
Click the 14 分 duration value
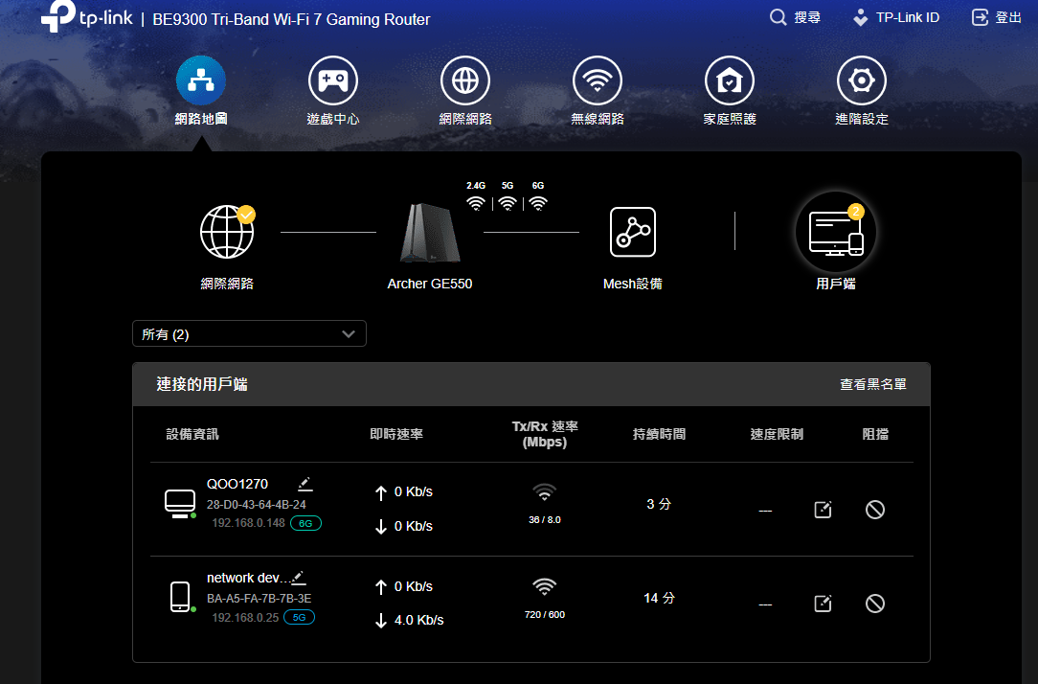pos(659,598)
